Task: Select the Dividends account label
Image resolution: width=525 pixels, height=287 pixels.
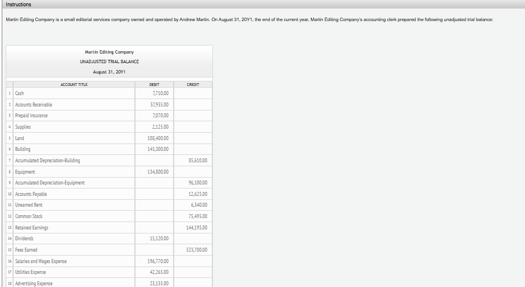Action: click(24, 239)
